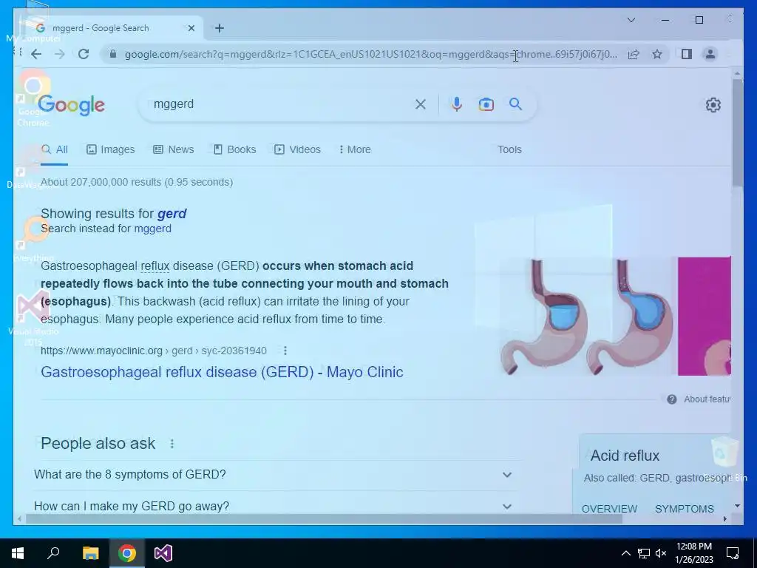The height and width of the screenshot is (568, 757).
Task: Open the search Tools button
Action: coord(509,149)
